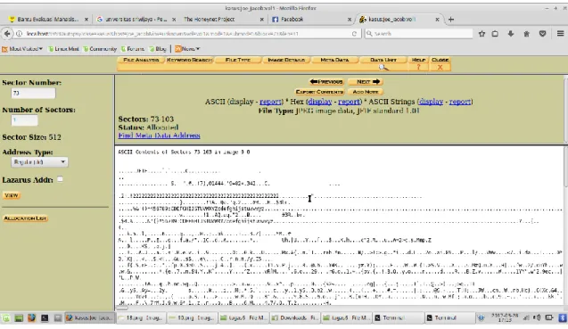Viewport: 568px width, 329px height.
Task: Open the 18.png image viewer taskbar window
Action: (x=141, y=317)
